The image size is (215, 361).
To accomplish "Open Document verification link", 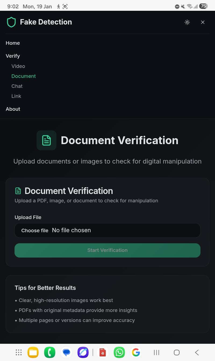I will (23, 76).
